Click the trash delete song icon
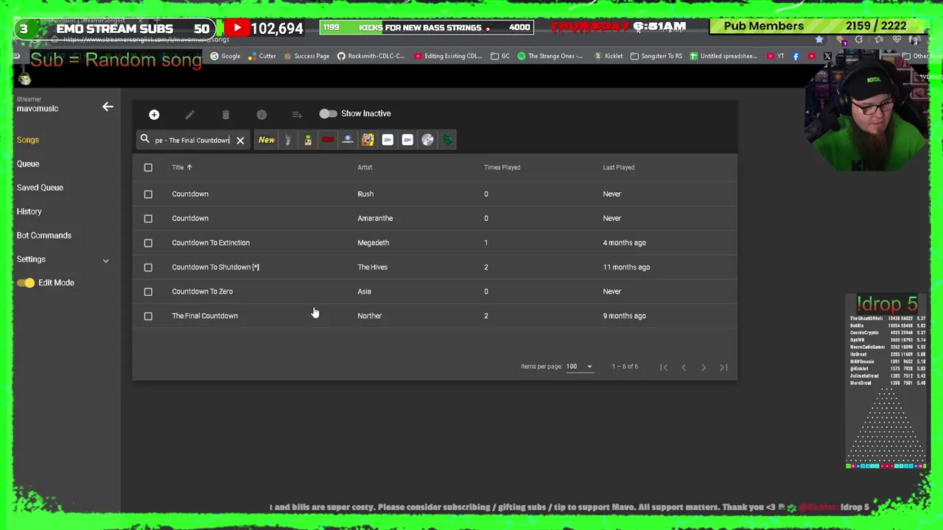Viewport: 943px width, 530px height. point(225,114)
